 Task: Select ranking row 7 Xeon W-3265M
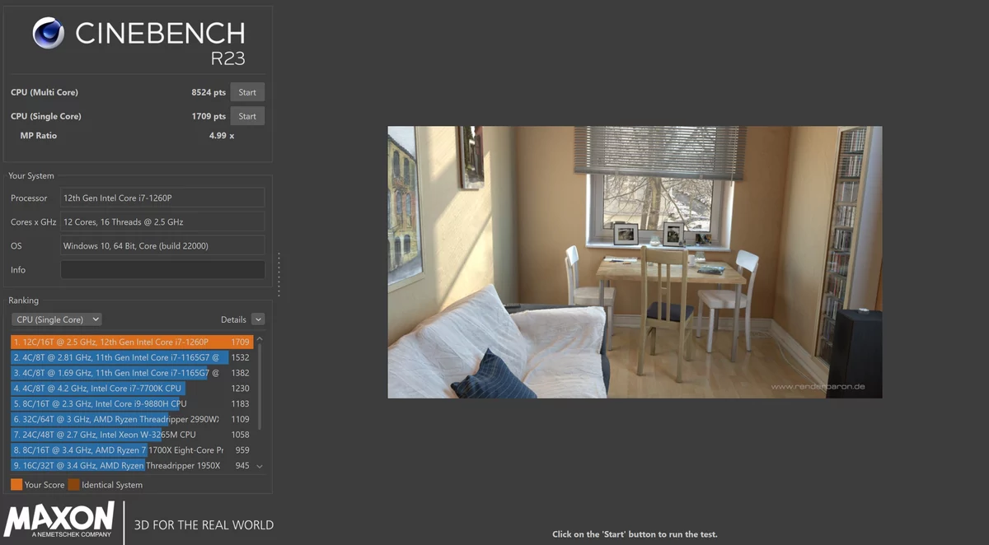[132, 435]
